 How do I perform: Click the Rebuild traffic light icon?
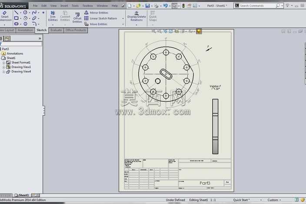pyautogui.click(x=183, y=6)
